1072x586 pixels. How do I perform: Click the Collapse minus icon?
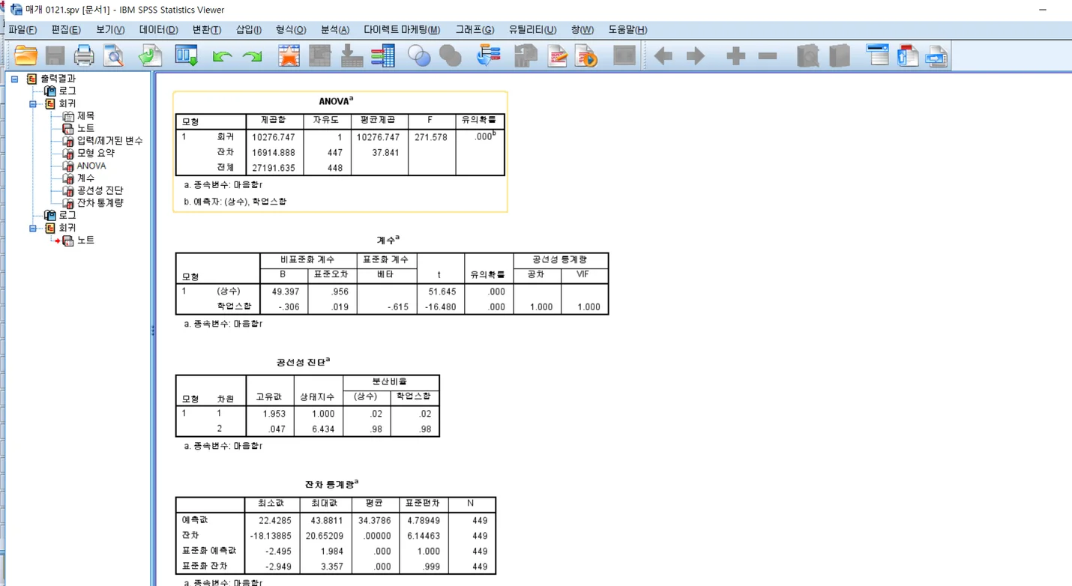tap(768, 56)
